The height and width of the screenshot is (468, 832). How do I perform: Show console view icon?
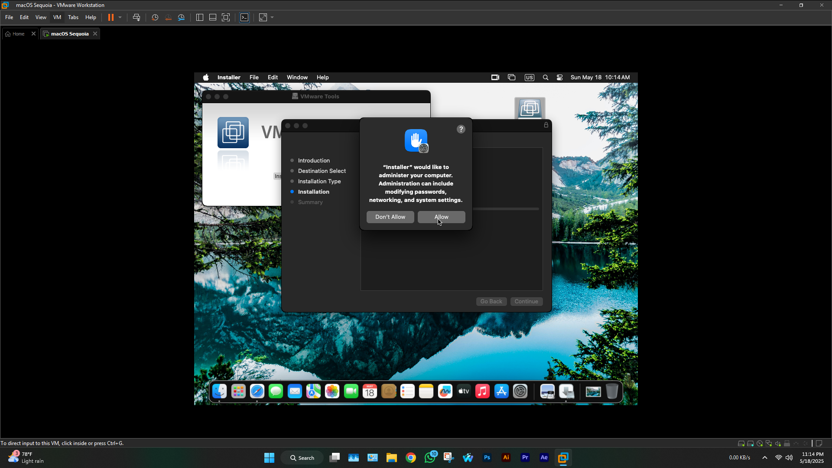click(x=244, y=17)
